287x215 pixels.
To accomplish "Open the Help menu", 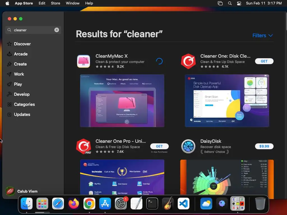I will point(89,3).
